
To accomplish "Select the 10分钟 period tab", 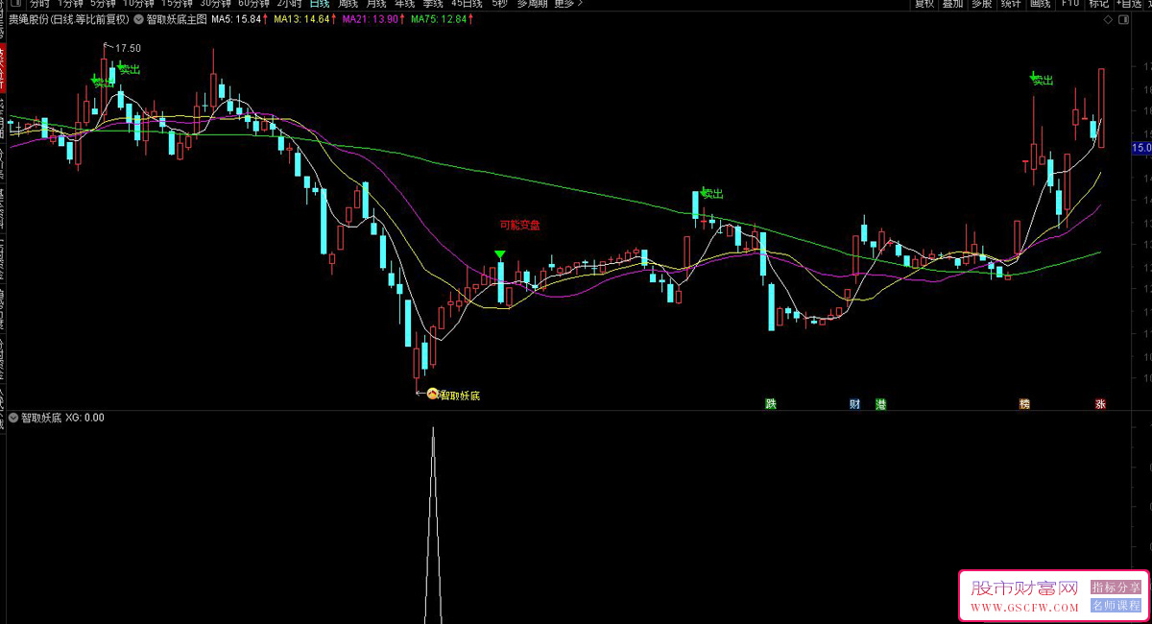I will click(138, 4).
